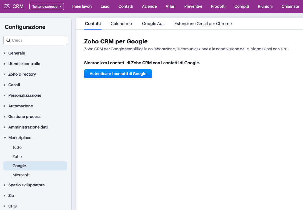Select Google under Marketplace
The height and width of the screenshot is (210, 303).
pyautogui.click(x=35, y=166)
